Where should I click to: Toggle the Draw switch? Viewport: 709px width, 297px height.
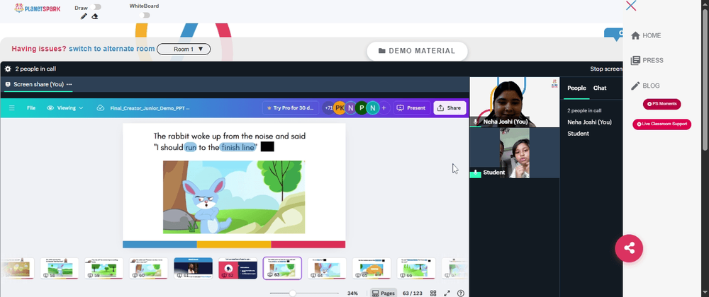click(96, 7)
